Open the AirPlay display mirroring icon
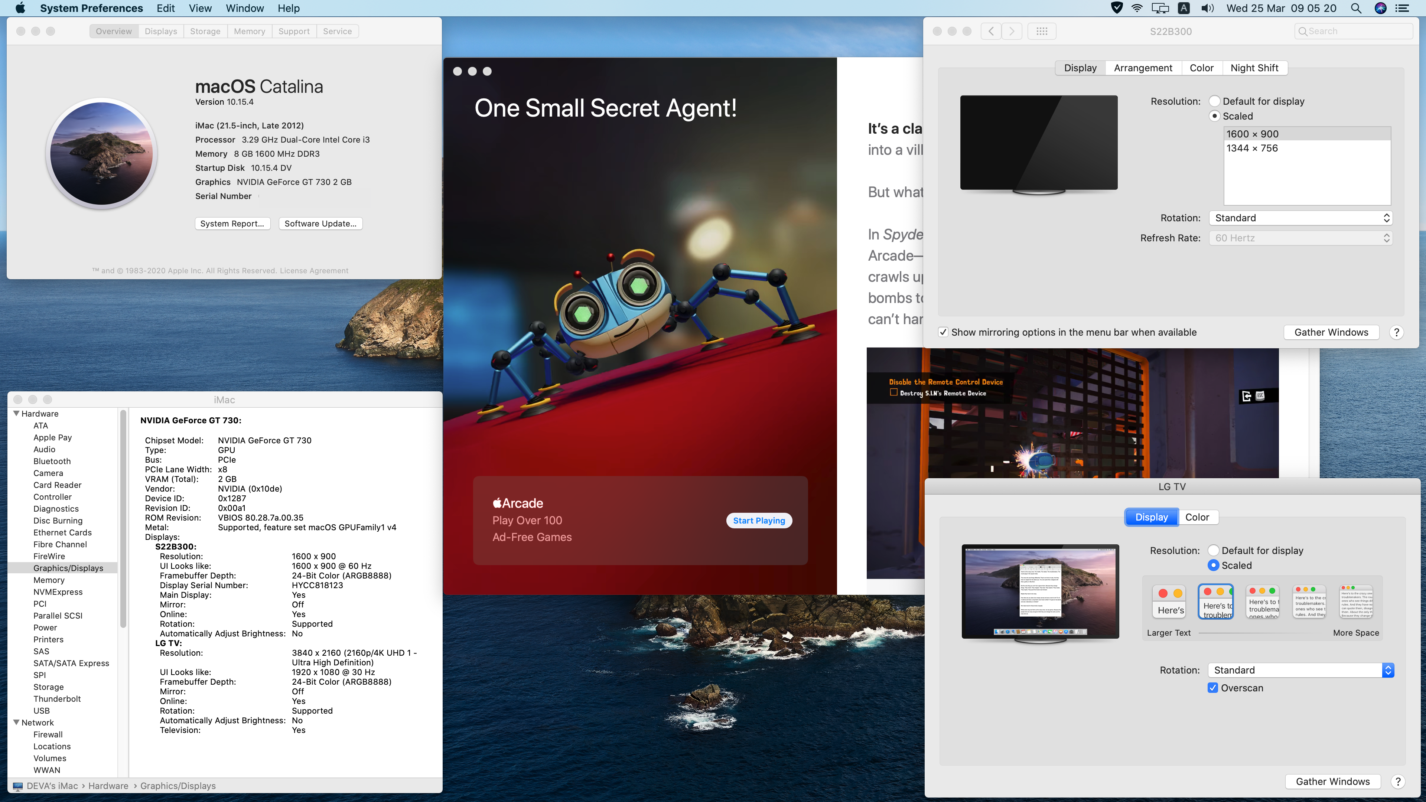The image size is (1426, 802). [x=1160, y=8]
